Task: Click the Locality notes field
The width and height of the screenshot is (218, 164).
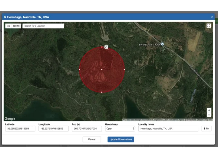Action: point(168,128)
